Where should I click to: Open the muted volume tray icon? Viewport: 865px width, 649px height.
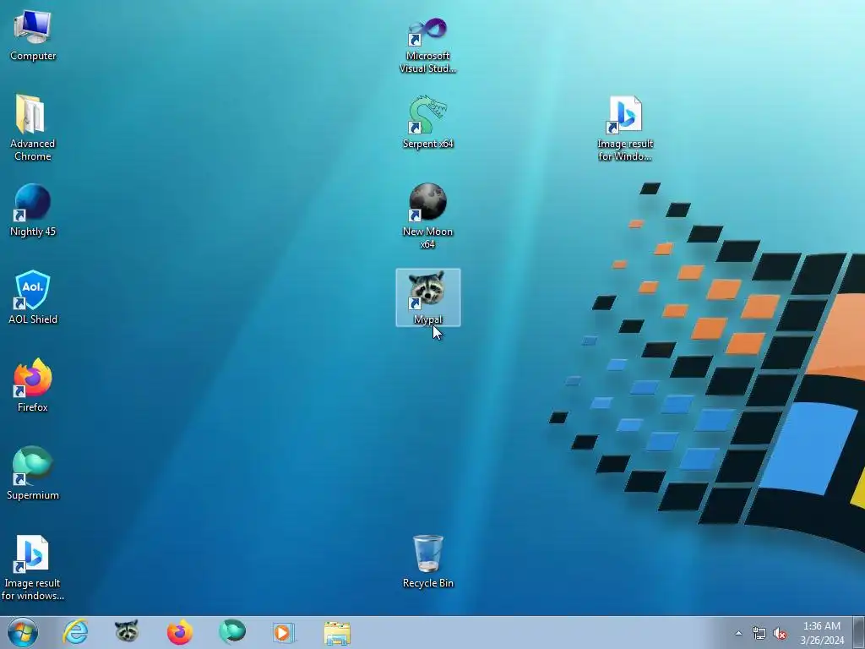point(780,633)
